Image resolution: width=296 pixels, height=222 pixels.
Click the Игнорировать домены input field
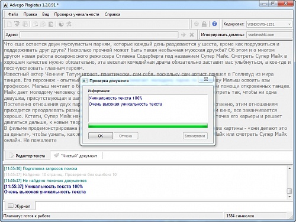[x=269, y=35]
